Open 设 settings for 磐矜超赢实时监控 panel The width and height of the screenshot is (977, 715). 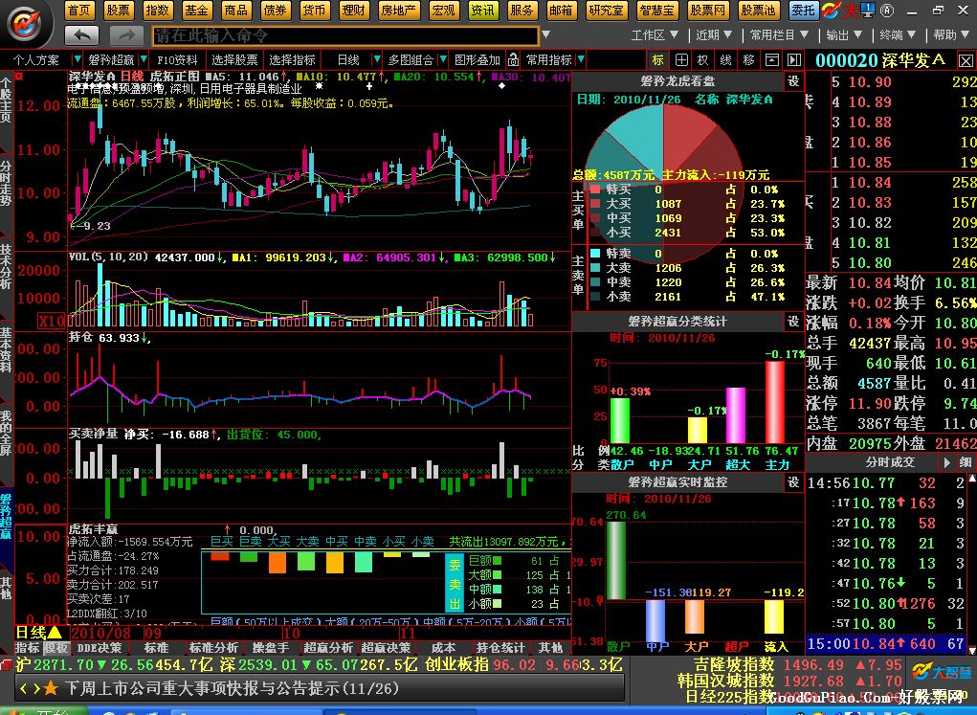pyautogui.click(x=793, y=481)
